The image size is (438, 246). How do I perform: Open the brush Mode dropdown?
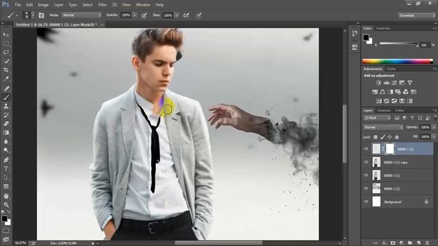click(x=81, y=15)
